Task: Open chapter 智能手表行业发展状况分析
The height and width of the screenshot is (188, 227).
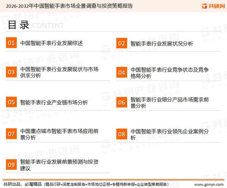Action: point(162,44)
